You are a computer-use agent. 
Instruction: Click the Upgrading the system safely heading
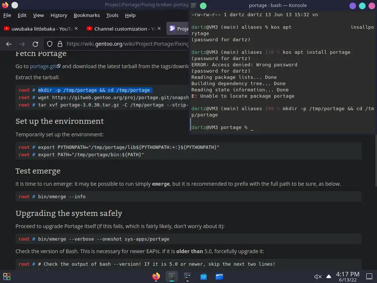coord(69,213)
